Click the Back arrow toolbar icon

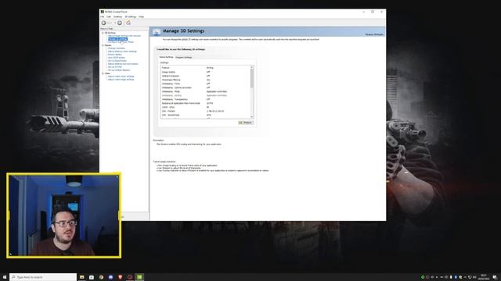tap(103, 23)
